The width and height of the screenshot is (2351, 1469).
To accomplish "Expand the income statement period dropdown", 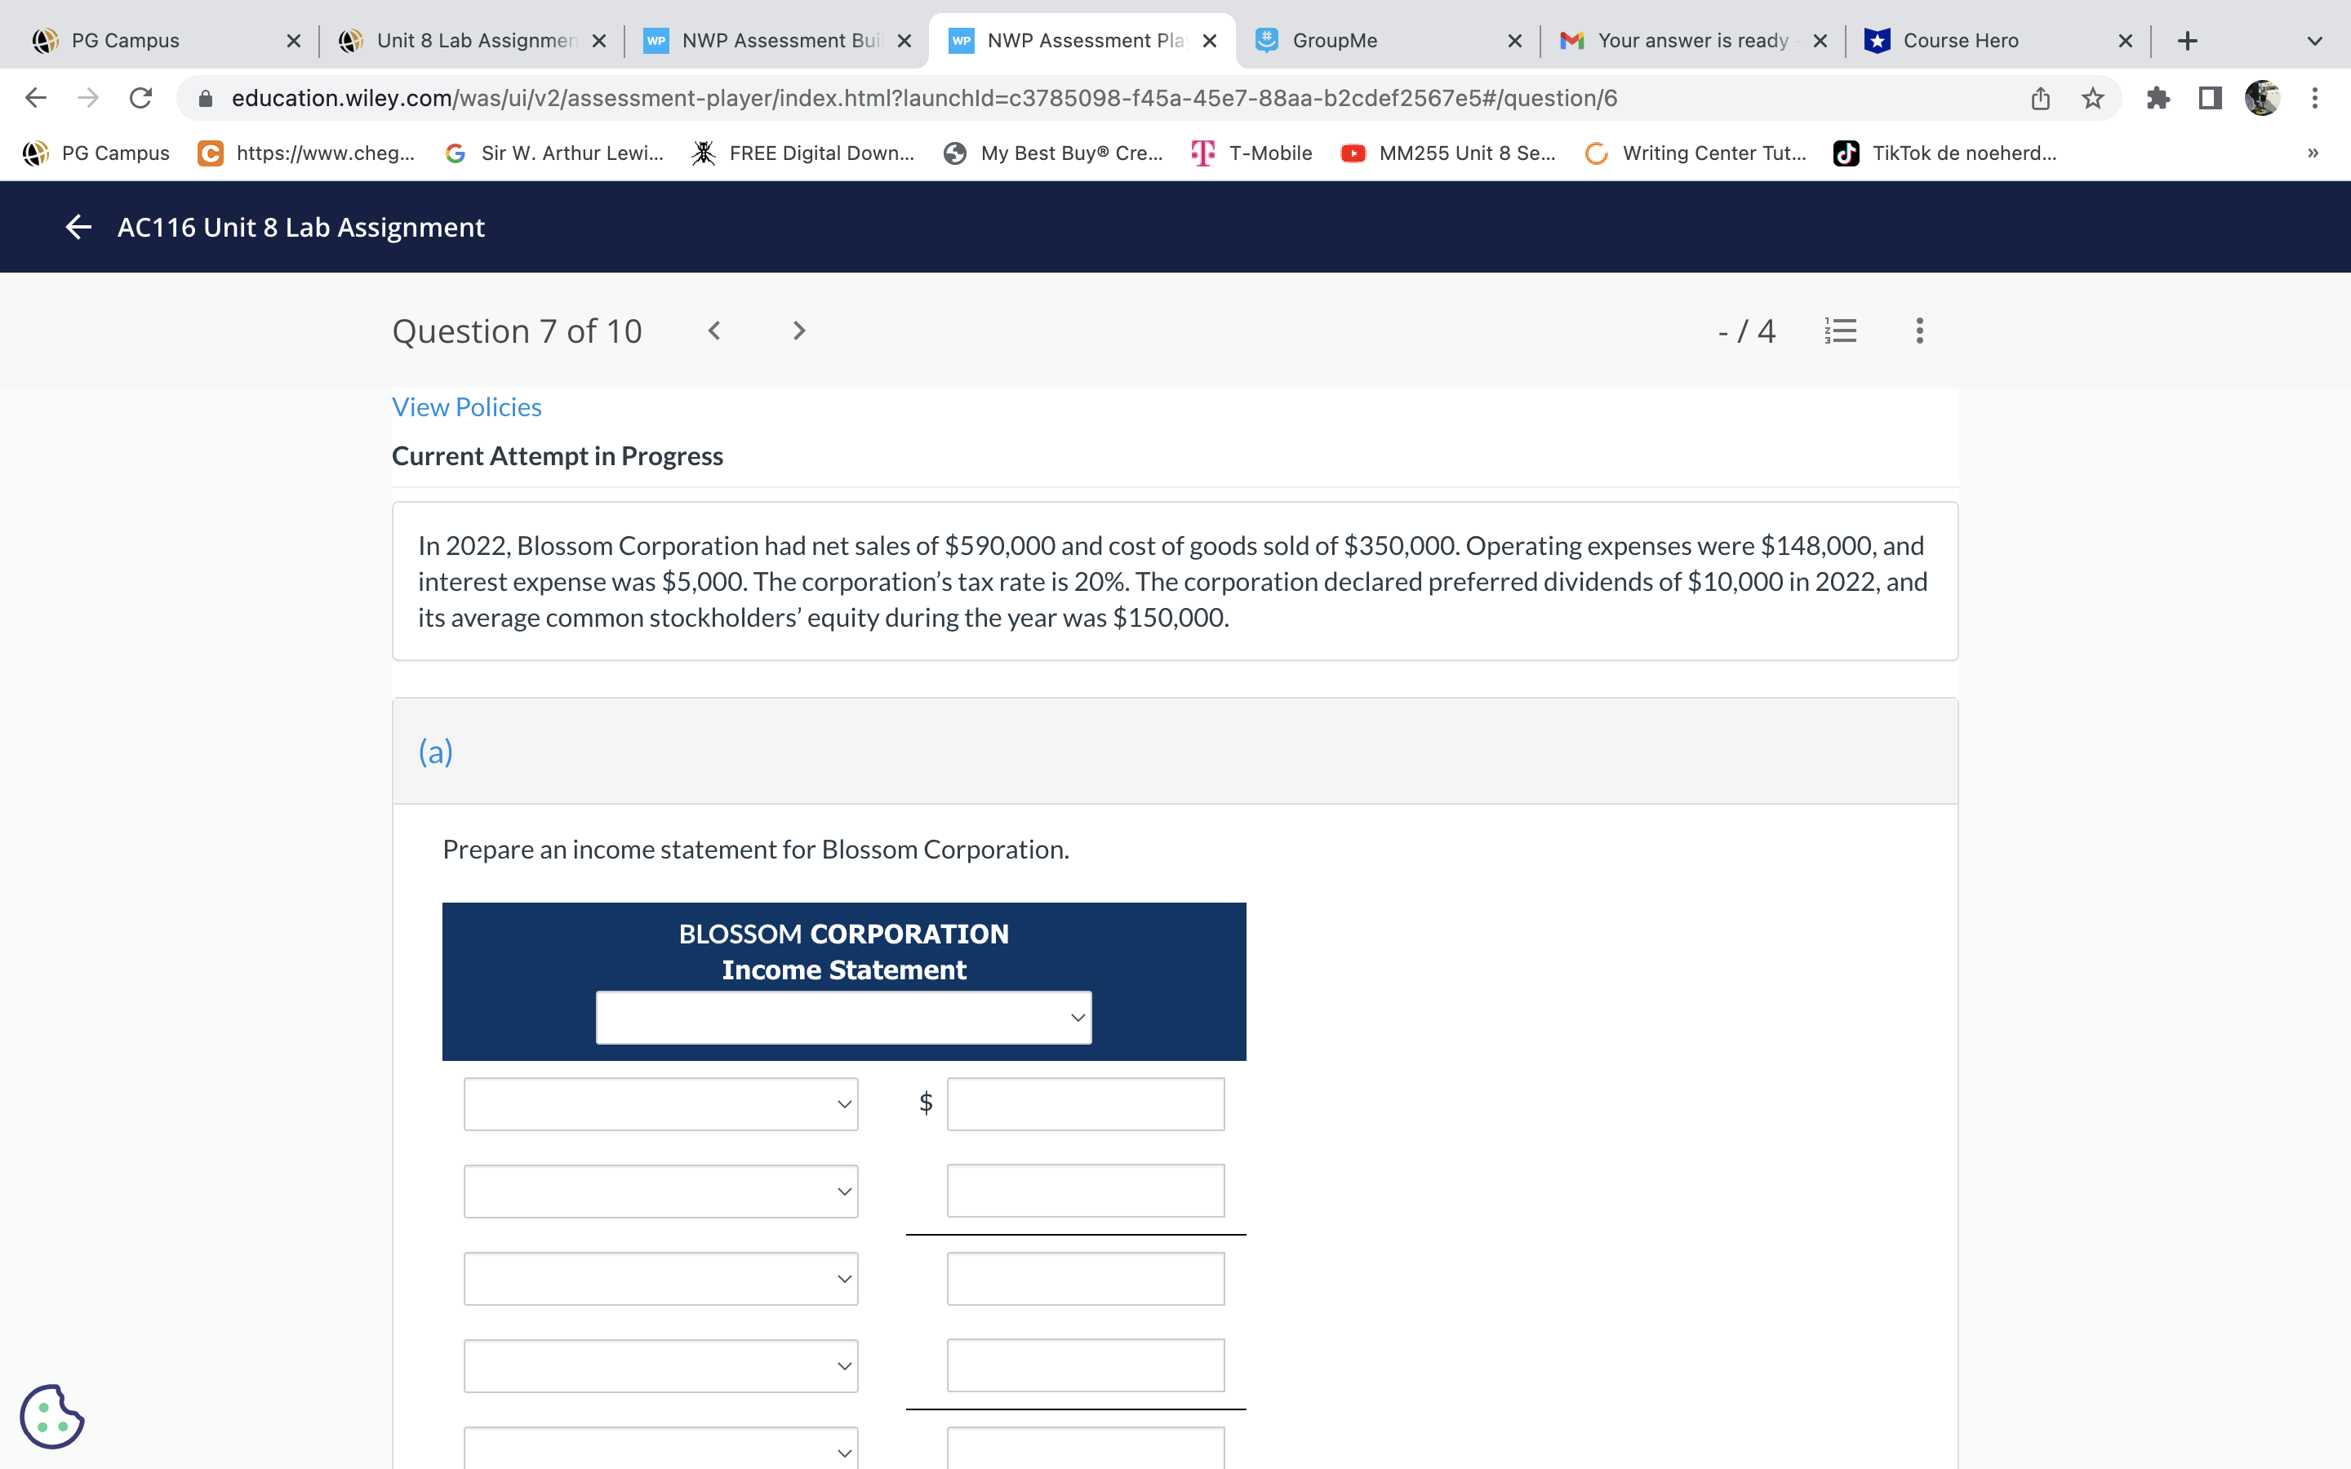I will (843, 1017).
